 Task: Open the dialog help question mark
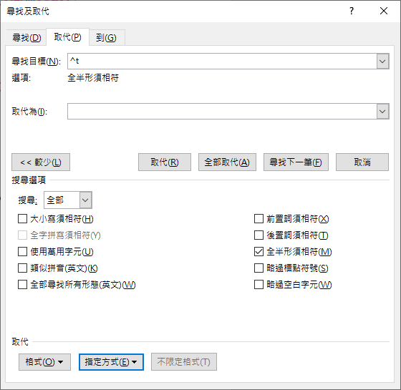pos(352,11)
